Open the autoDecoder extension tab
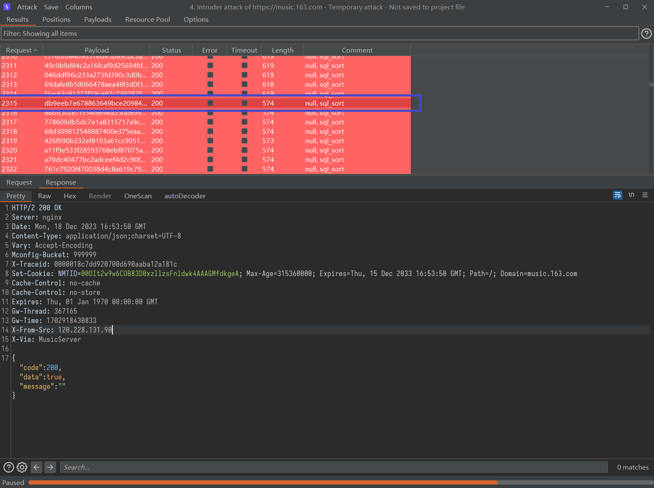Viewport: 654px width, 488px height. coord(185,196)
